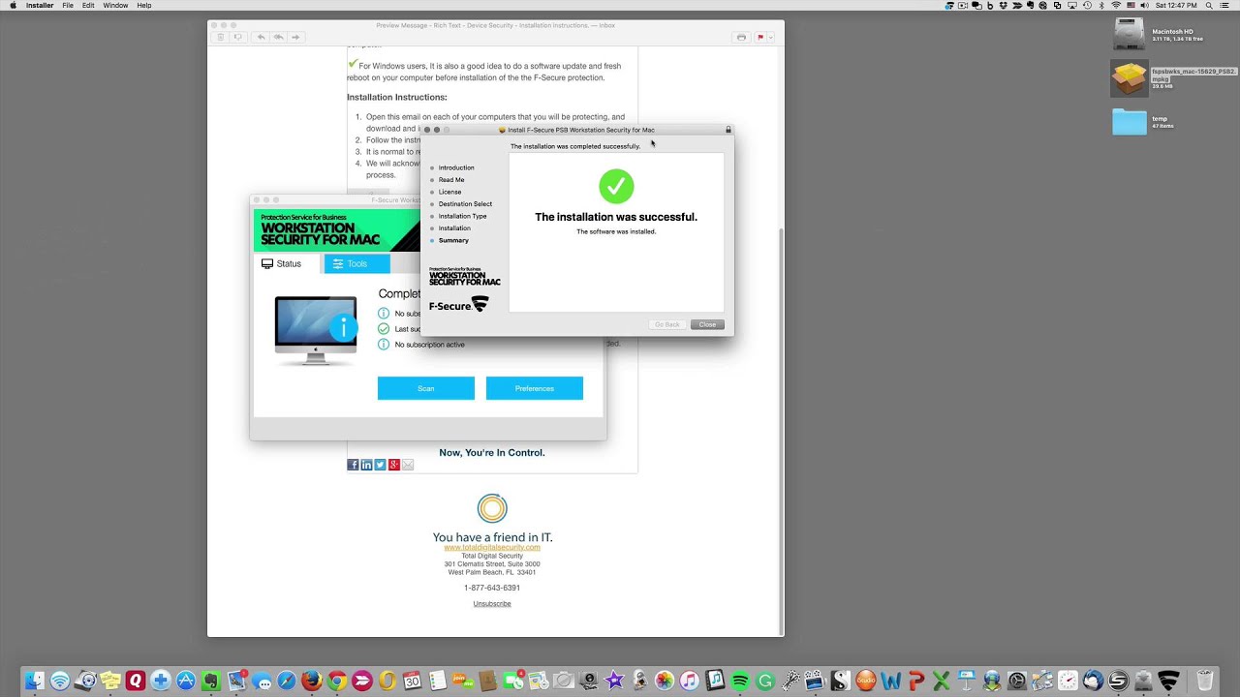Click Destination Select step in installer sidebar

pos(465,204)
